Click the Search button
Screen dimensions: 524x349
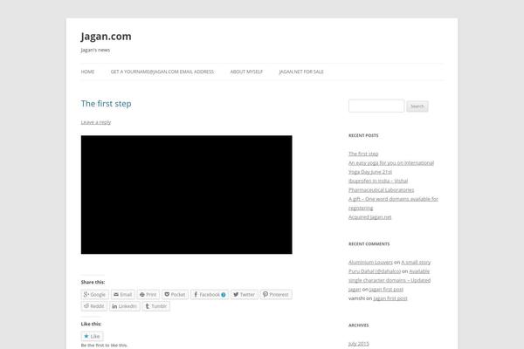(x=417, y=106)
